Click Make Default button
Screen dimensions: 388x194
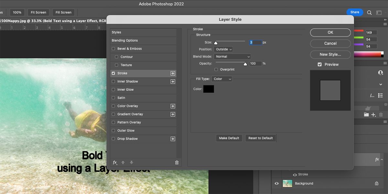(x=229, y=138)
